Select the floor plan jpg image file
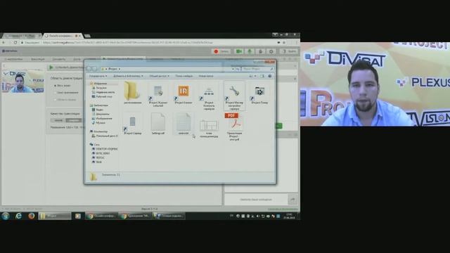Viewport: 450px width, 253px height. click(x=209, y=128)
